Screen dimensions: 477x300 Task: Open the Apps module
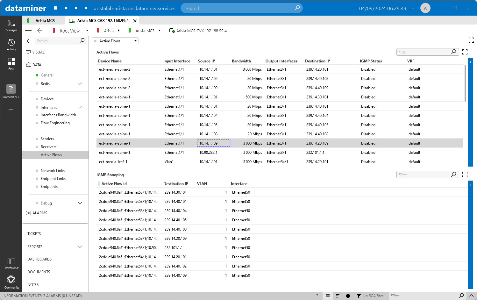(x=11, y=64)
